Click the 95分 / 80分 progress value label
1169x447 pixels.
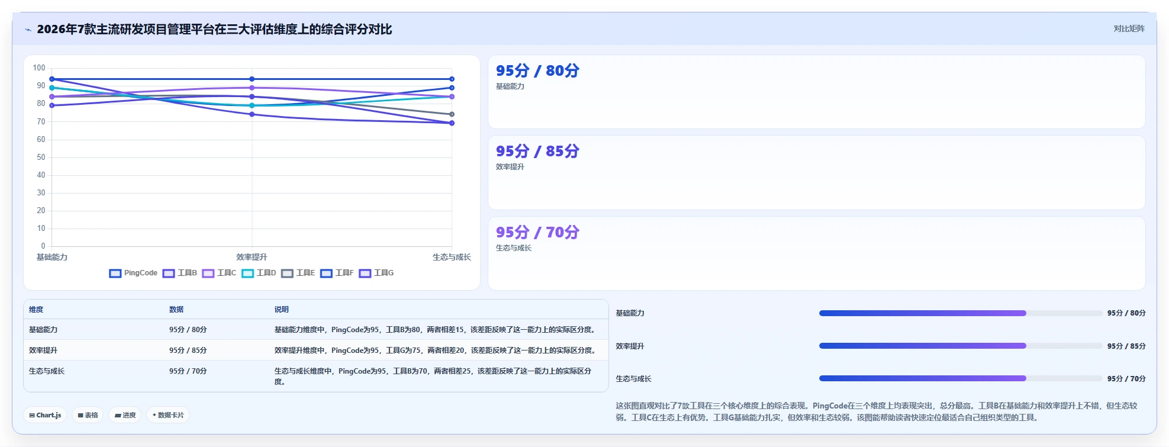coord(1126,313)
